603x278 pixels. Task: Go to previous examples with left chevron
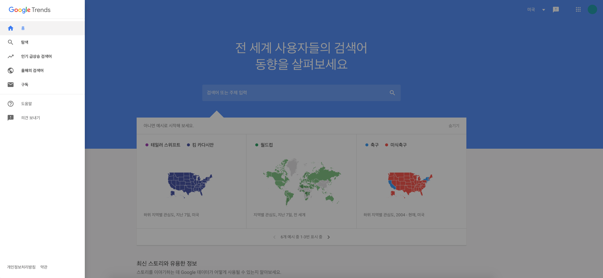coord(274,237)
